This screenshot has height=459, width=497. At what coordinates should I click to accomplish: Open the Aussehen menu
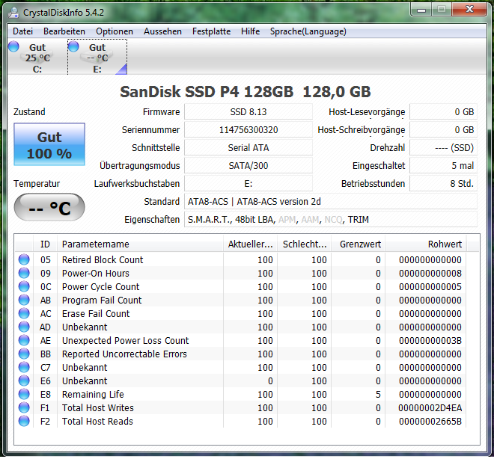(x=162, y=31)
